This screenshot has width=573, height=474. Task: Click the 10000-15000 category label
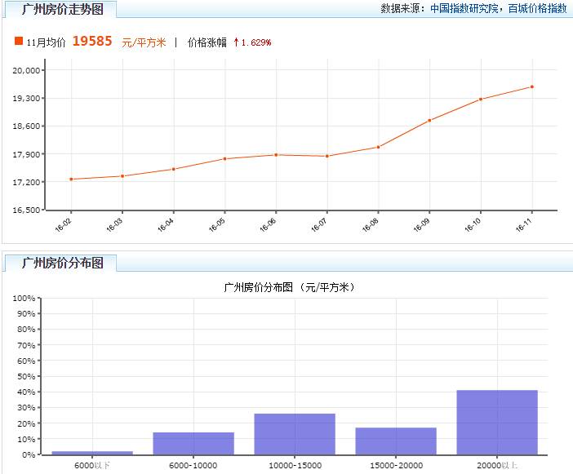[295, 465]
